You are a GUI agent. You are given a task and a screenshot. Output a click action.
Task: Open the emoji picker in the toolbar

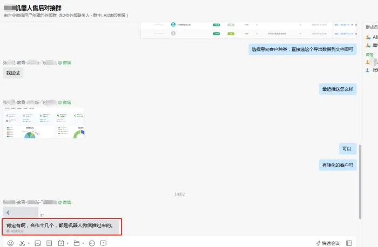click(10, 243)
